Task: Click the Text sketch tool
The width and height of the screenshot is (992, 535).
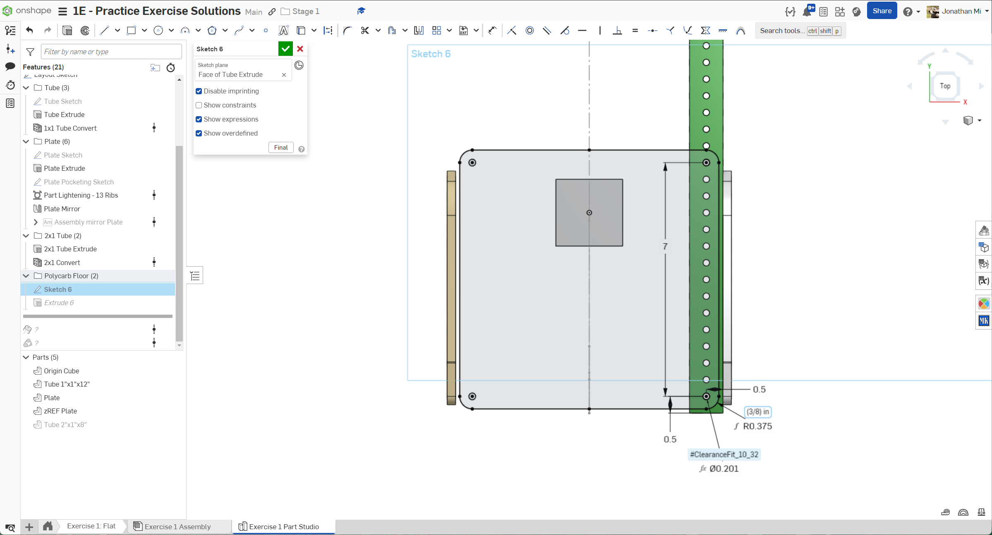Action: pos(283,30)
